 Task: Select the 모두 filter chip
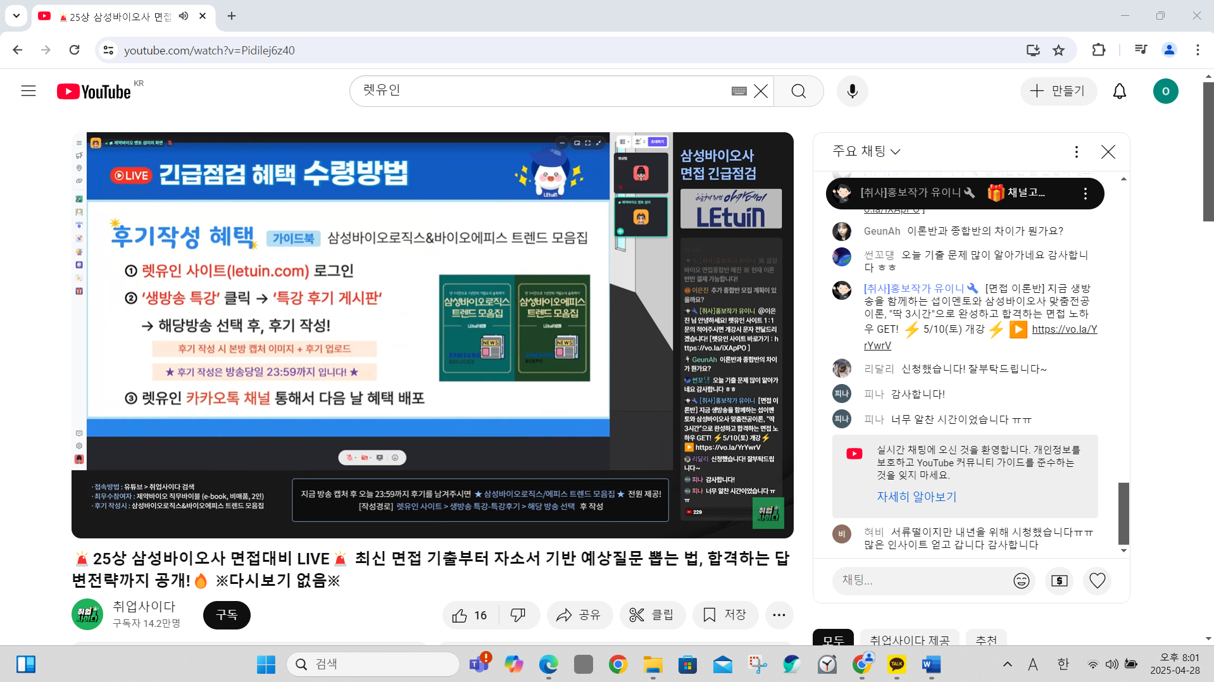(833, 640)
